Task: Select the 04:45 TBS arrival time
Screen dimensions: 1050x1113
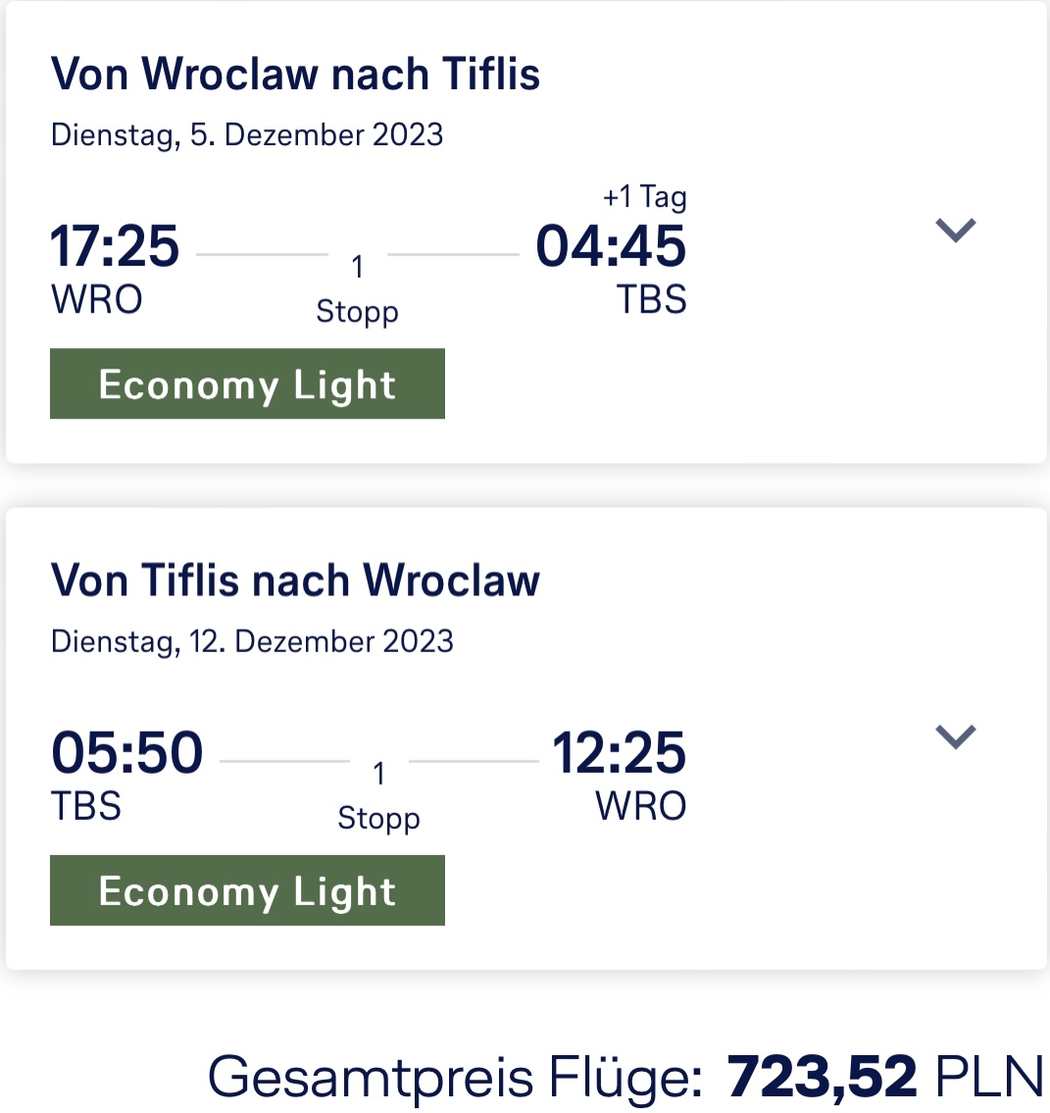Action: pos(611,246)
